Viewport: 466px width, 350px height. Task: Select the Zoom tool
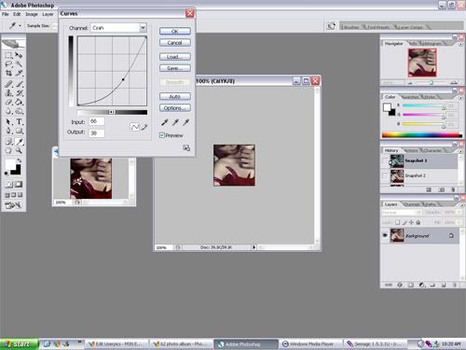(x=19, y=151)
